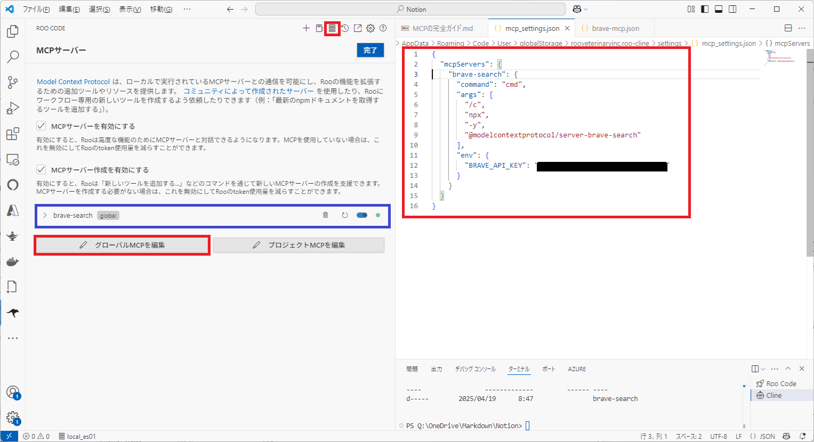
Task: Pop Roo Code out into editor
Action: point(358,28)
